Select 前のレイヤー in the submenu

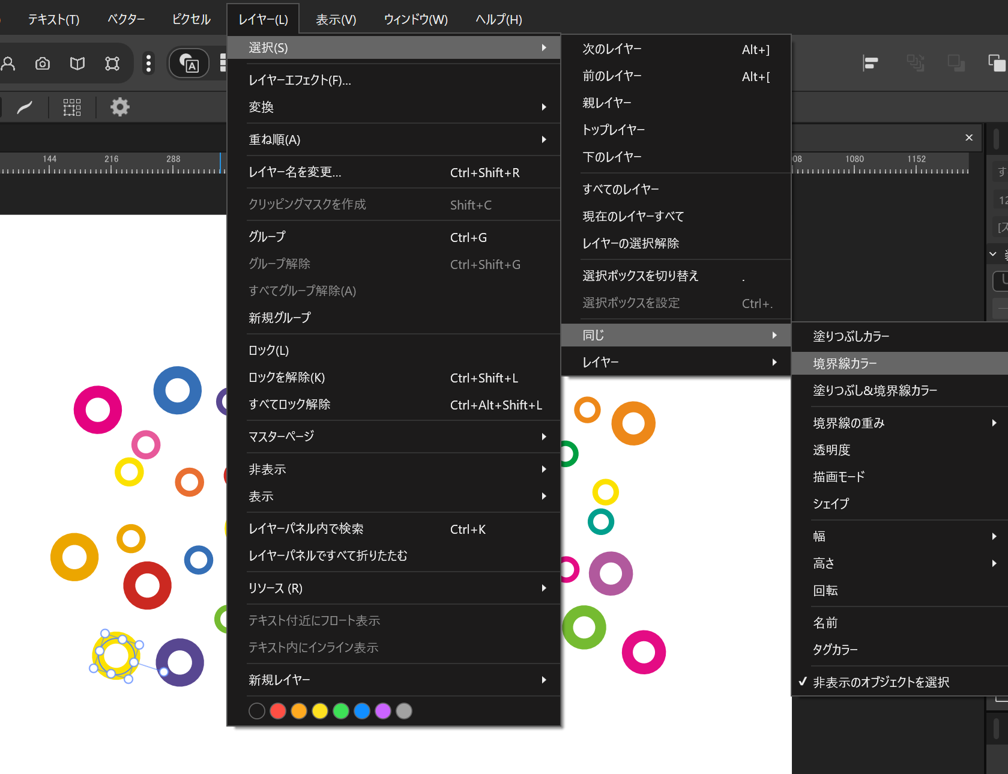[x=676, y=76]
